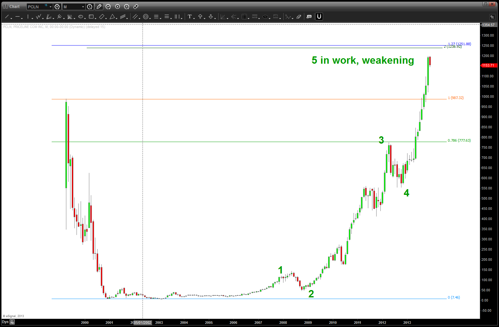This screenshot has height=327, width=499.
Task: Choose the triangle drawing tool
Action: 112,17
